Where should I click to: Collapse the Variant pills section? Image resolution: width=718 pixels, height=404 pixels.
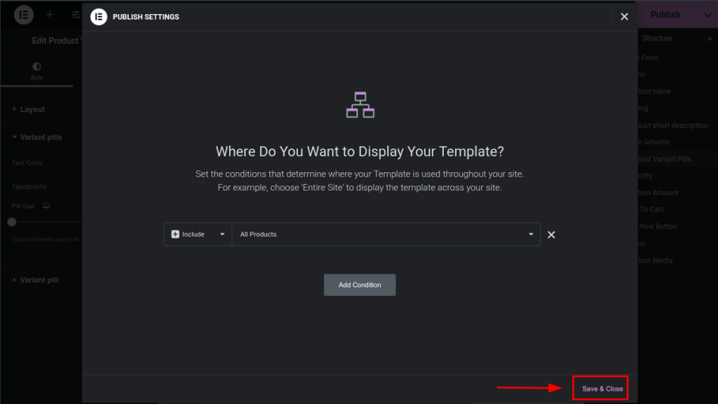41,137
